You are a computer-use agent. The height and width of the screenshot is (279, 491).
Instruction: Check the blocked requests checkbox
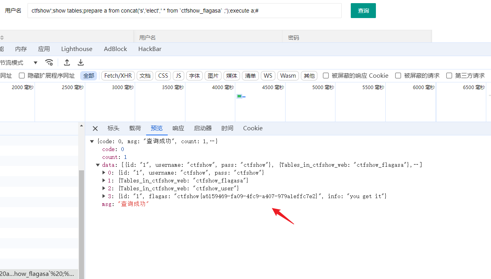point(398,76)
